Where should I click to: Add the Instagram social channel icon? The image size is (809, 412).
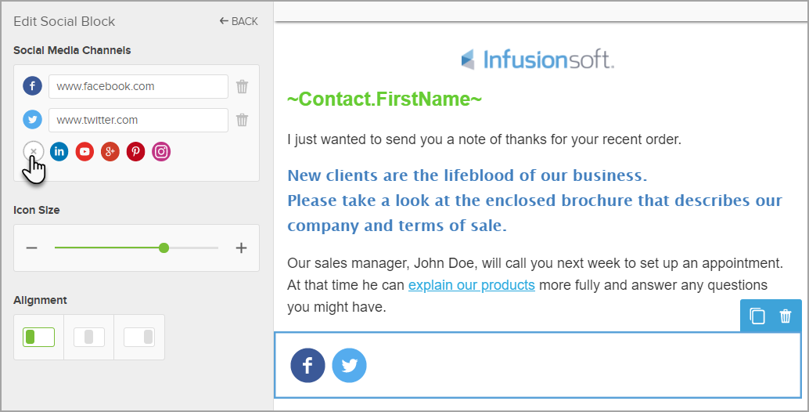click(x=161, y=152)
